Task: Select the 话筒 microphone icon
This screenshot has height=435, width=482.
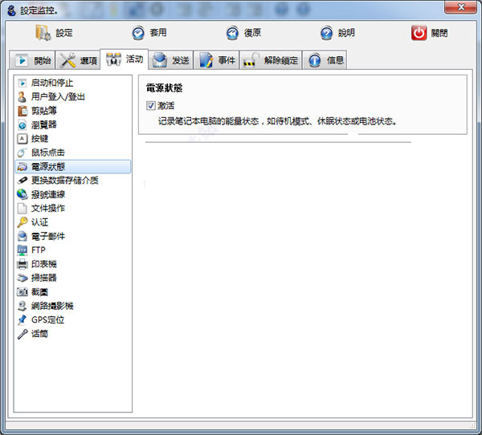Action: pos(22,334)
